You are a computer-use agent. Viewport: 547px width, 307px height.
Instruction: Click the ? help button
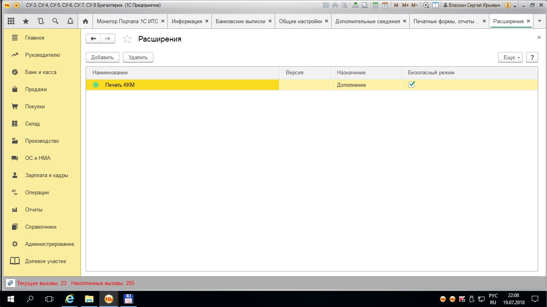[x=532, y=57]
